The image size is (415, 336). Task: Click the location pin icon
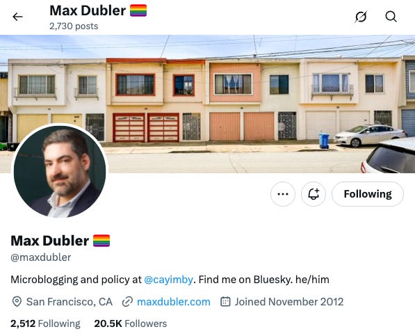click(x=17, y=302)
